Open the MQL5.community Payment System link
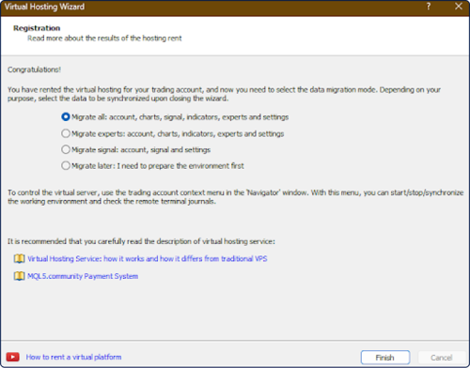This screenshot has height=368, width=470. 83,276
